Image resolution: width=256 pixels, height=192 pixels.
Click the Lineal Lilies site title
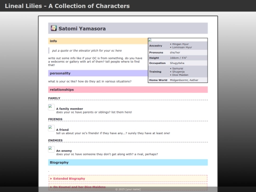click(x=67, y=6)
